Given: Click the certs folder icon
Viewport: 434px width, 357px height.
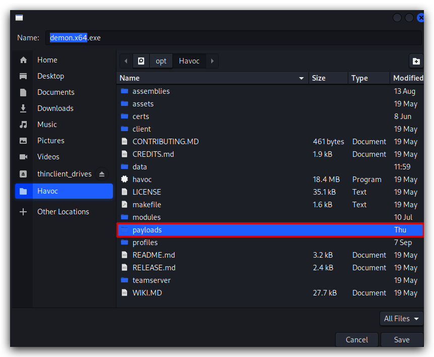Looking at the screenshot, I should click(125, 116).
